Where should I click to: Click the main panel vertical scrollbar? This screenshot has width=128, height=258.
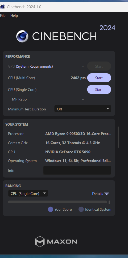[118, 137]
